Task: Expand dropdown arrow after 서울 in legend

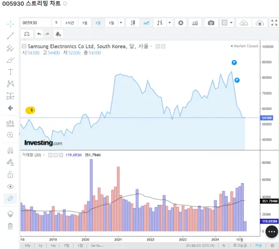Action: tap(151, 46)
